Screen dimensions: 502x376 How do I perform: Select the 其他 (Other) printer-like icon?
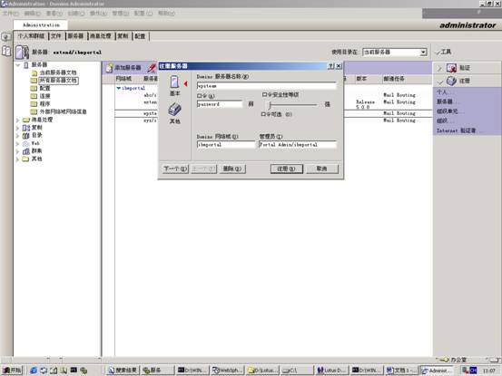click(x=175, y=110)
